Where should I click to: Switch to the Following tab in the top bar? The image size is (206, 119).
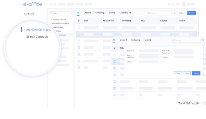(x=100, y=13)
